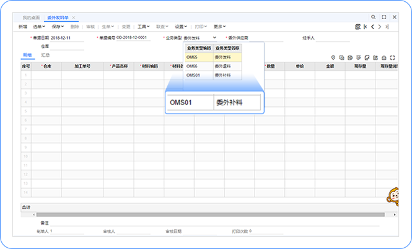Click the copy-row icon above the grid
412x249 pixels.
click(x=367, y=57)
